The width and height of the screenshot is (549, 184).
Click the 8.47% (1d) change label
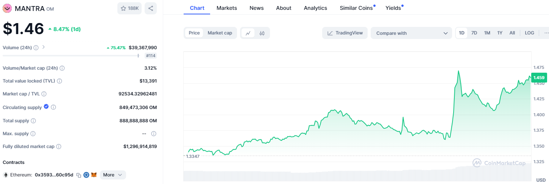tap(64, 29)
